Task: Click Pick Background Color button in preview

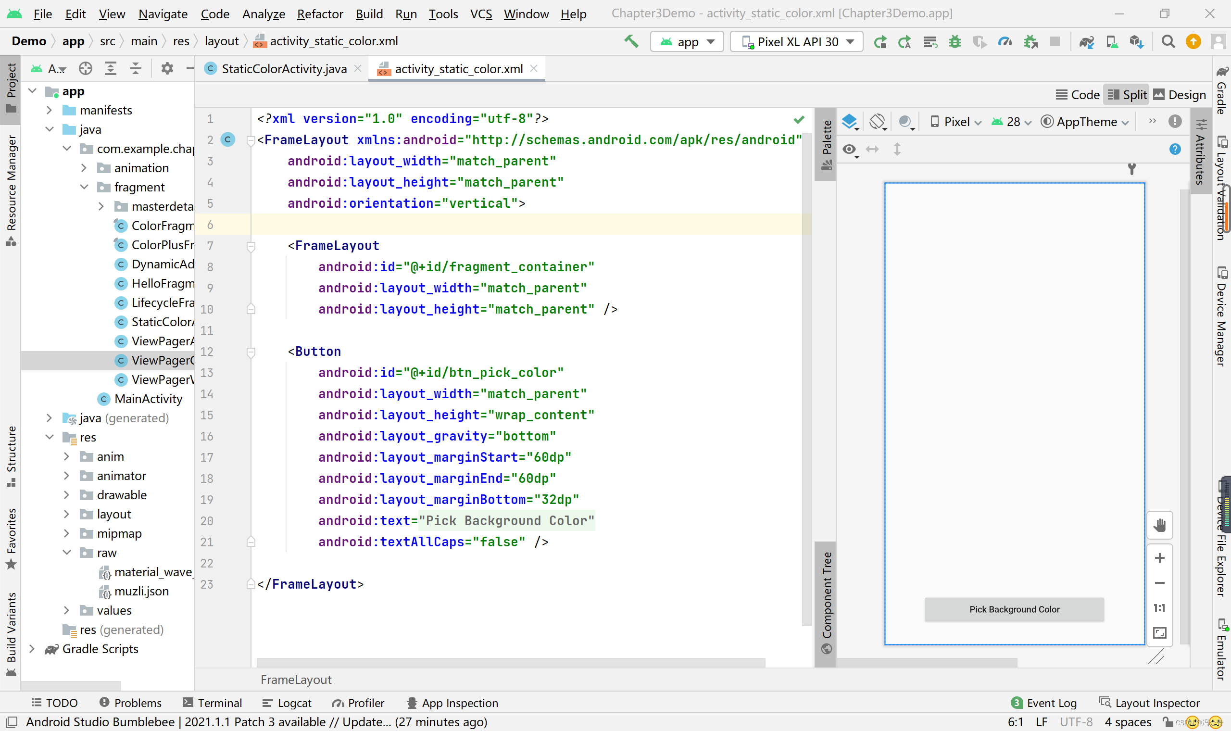Action: pyautogui.click(x=1014, y=610)
